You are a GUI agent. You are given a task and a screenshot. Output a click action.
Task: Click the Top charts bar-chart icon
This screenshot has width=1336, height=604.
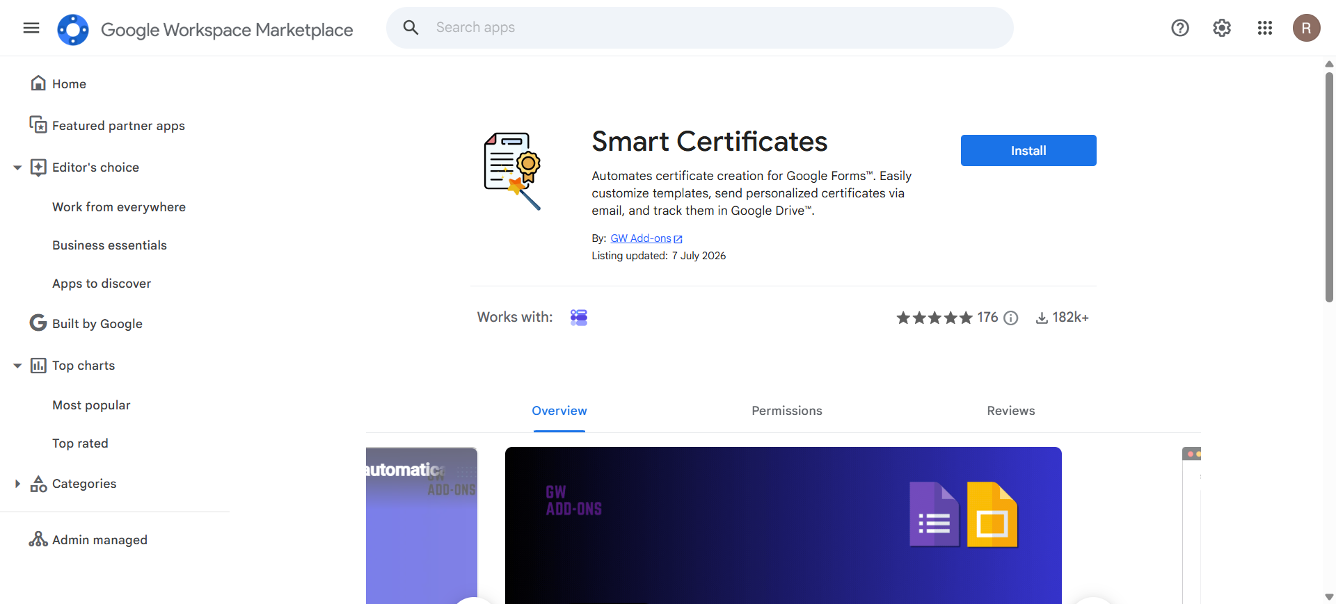pyautogui.click(x=38, y=366)
